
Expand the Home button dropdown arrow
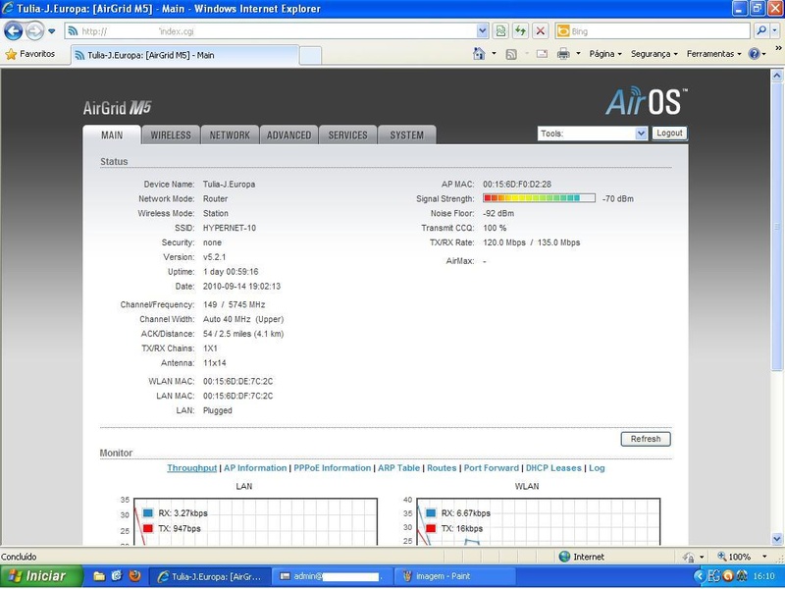tap(494, 54)
